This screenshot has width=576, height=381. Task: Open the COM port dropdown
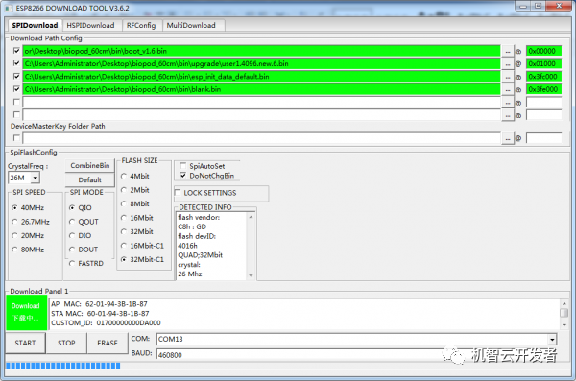tap(552, 340)
